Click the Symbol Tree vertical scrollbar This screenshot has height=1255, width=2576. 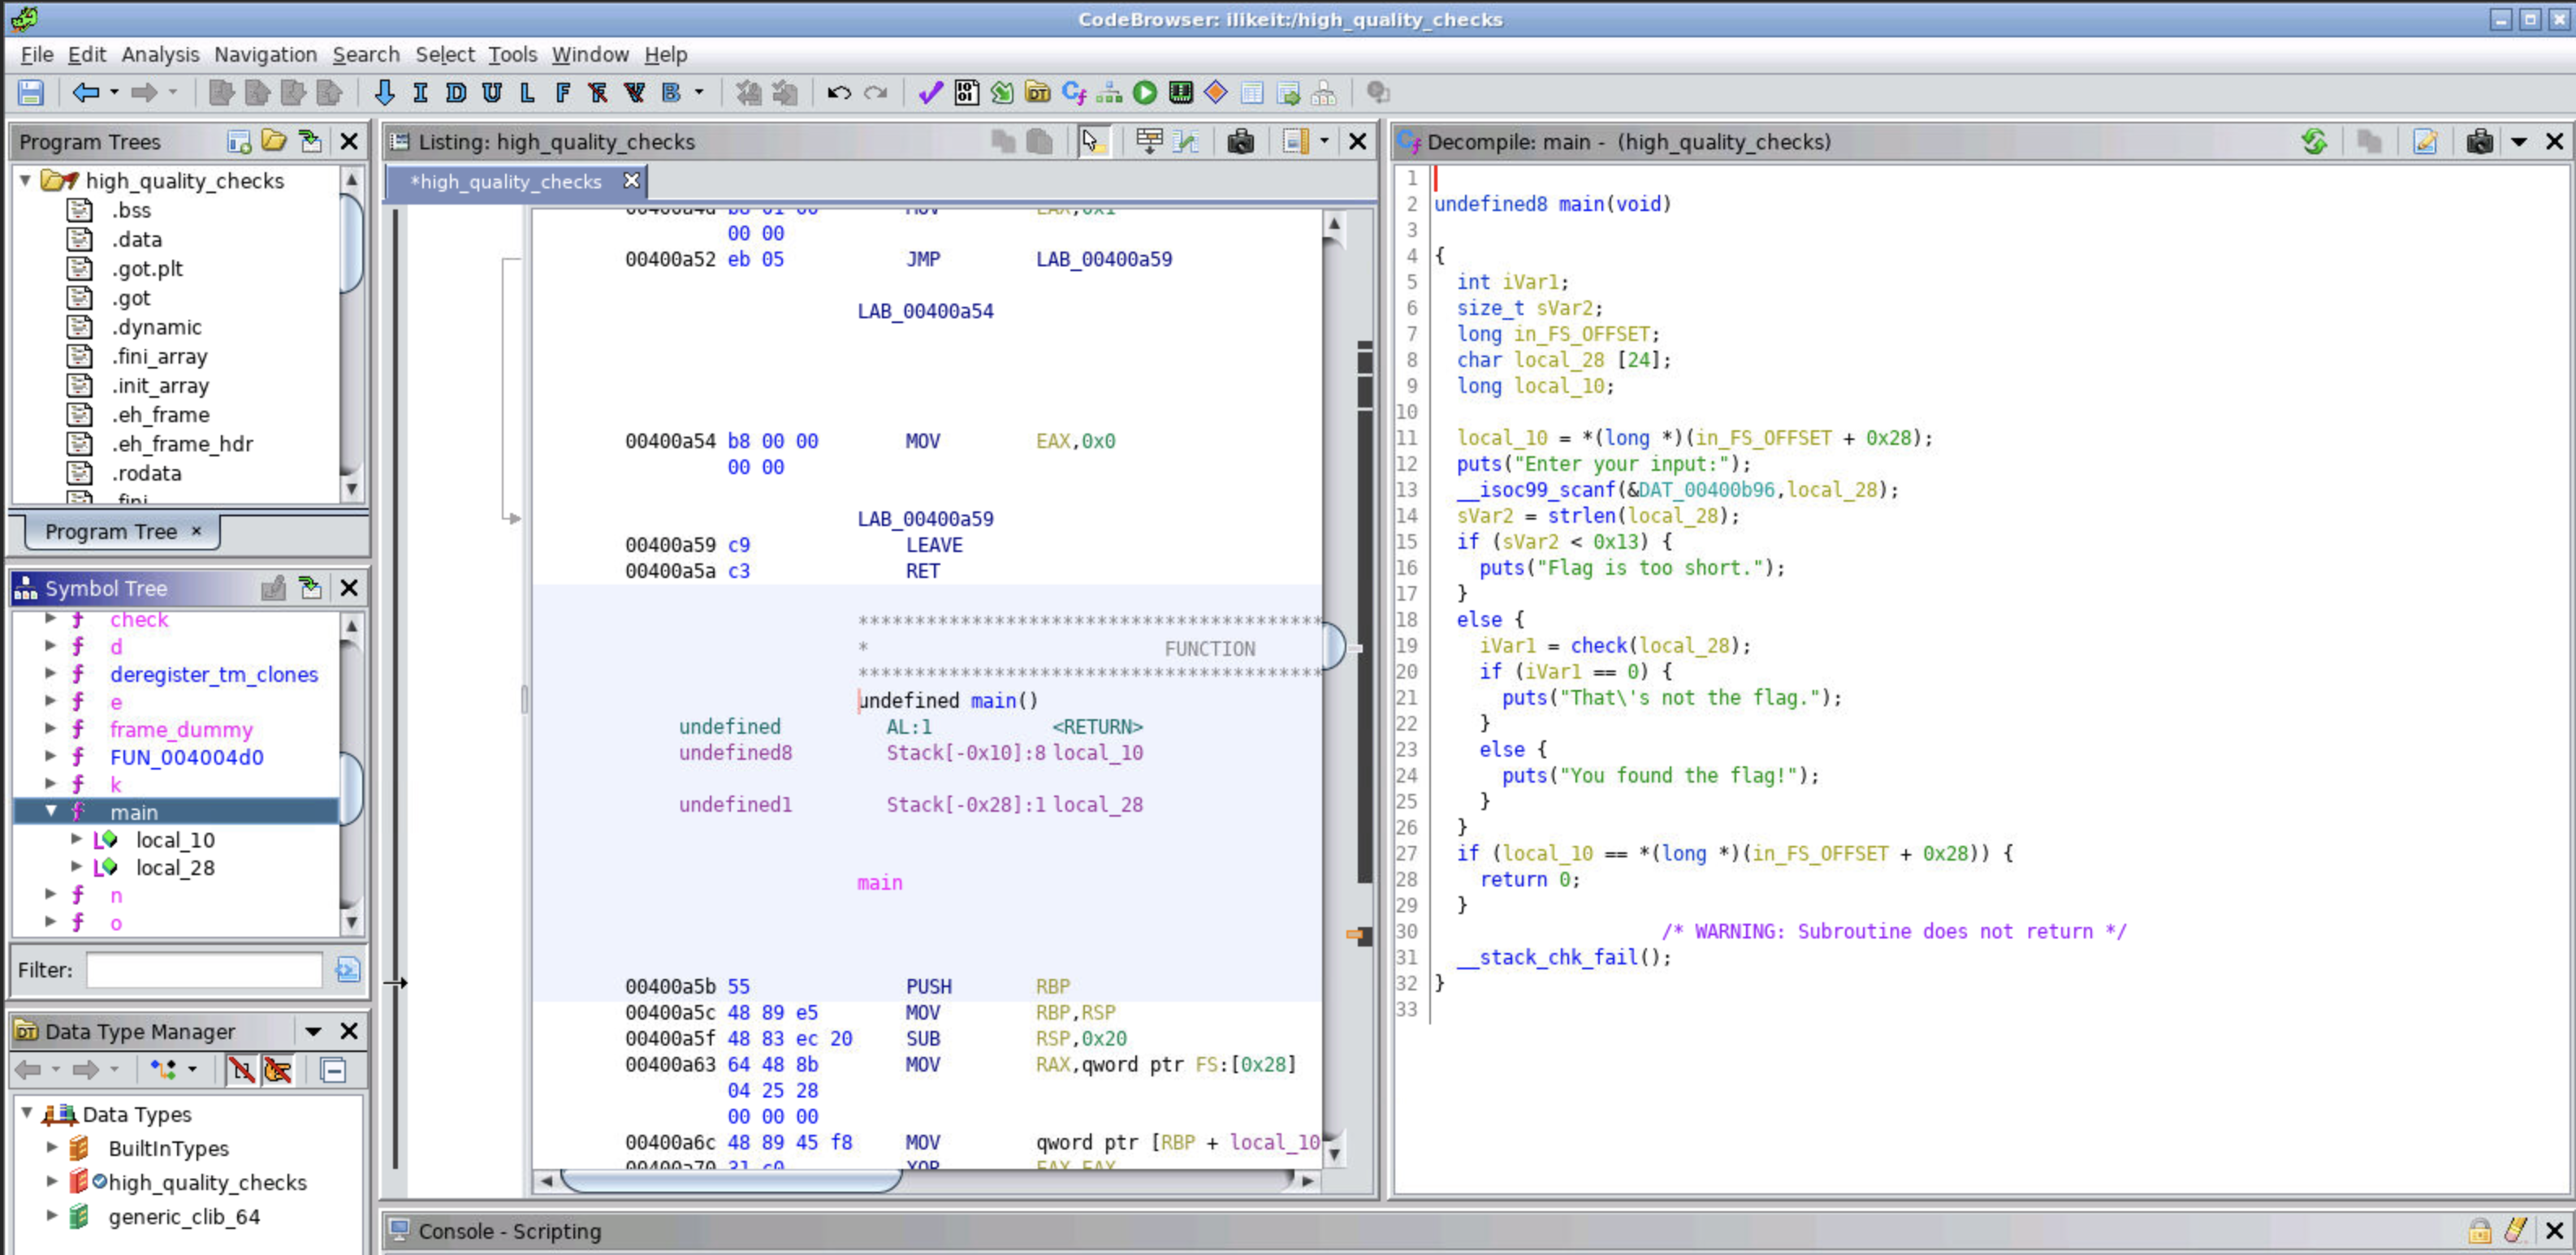[x=351, y=774]
